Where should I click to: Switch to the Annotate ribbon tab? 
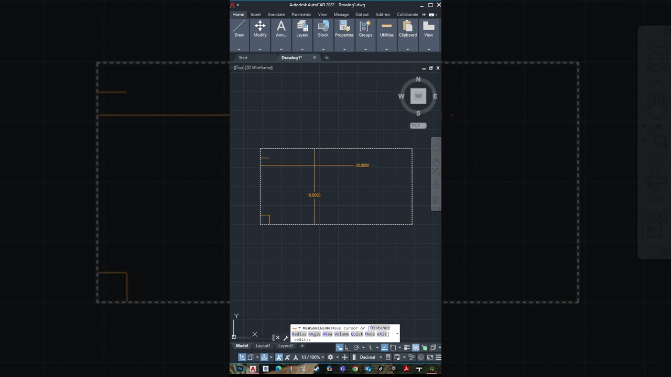pyautogui.click(x=276, y=15)
